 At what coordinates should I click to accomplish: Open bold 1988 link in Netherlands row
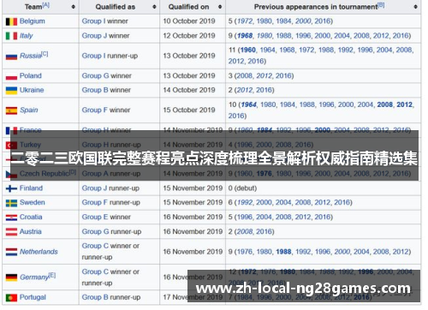click(283, 252)
